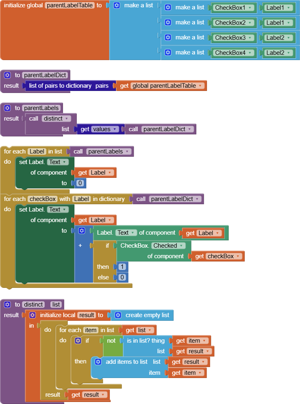Image resolution: width=300 pixels, height=404 pixels.
Task: Open the CheckBox2 component dropdown
Action: pos(250,23)
